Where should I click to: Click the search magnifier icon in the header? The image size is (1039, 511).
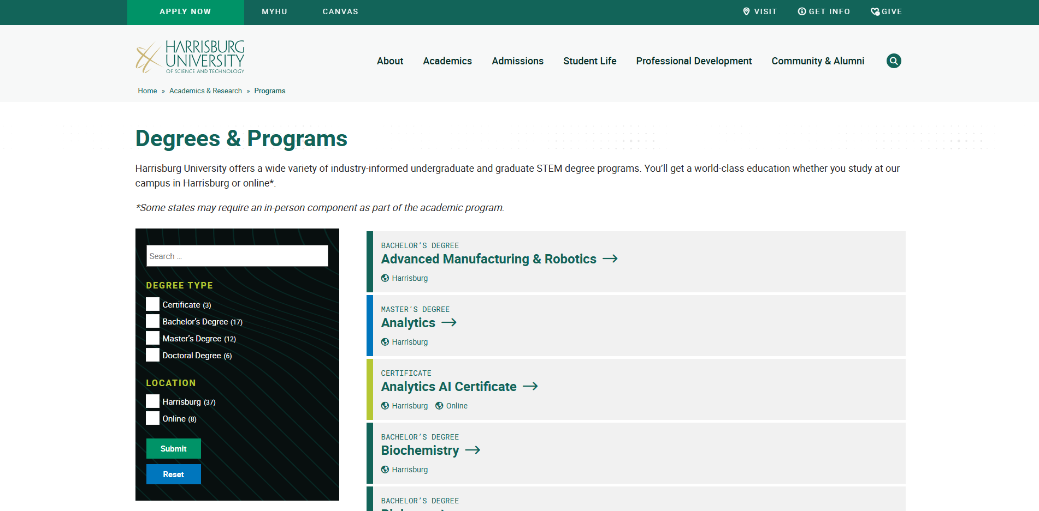point(894,61)
